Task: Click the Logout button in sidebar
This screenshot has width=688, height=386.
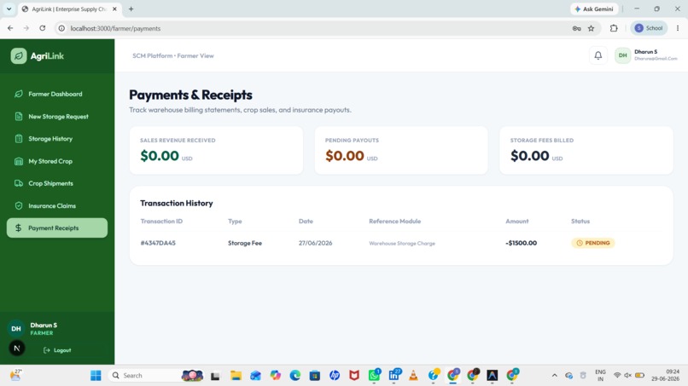Action: 57,350
